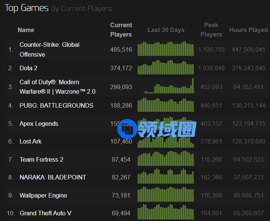Select NARAKA: BLADEPOINT game link
Viewport: 270px width, 221px height.
(x=53, y=177)
